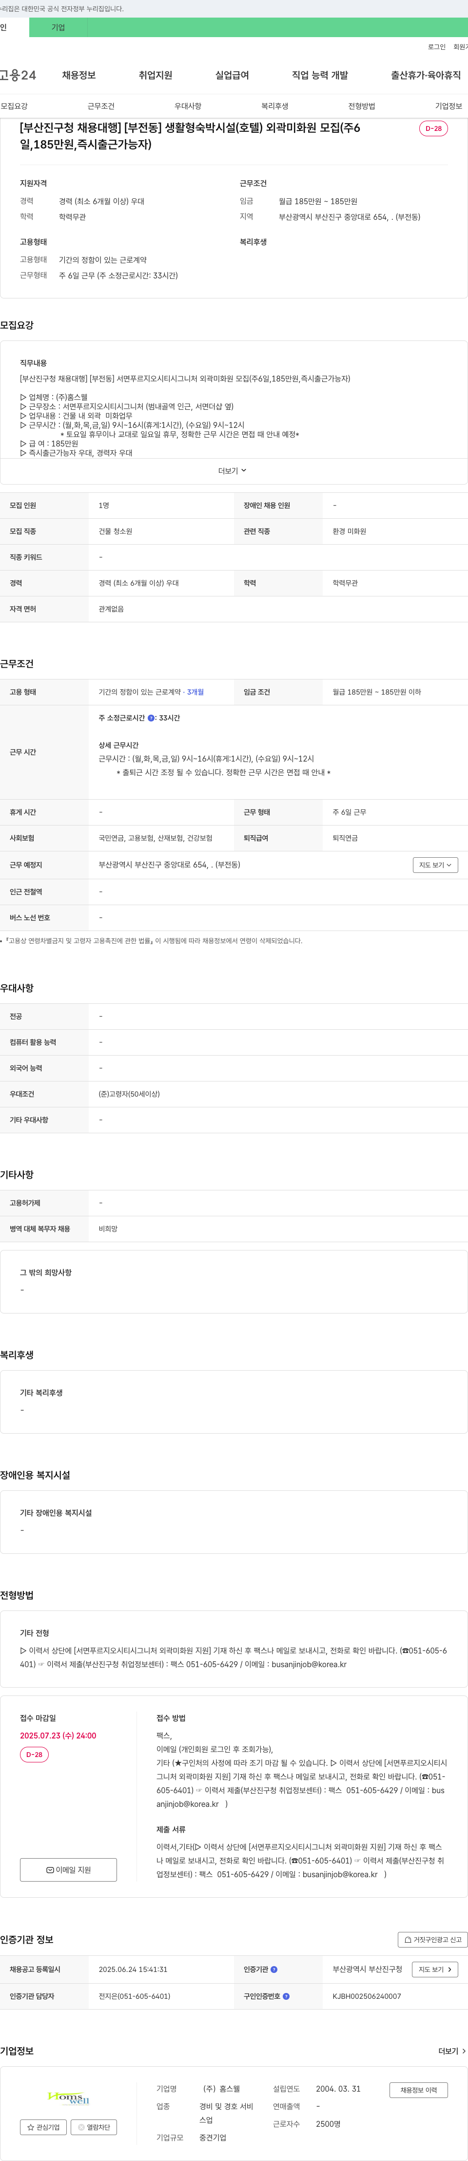Select the 2004. 03. 31 establishment date

338,2089
